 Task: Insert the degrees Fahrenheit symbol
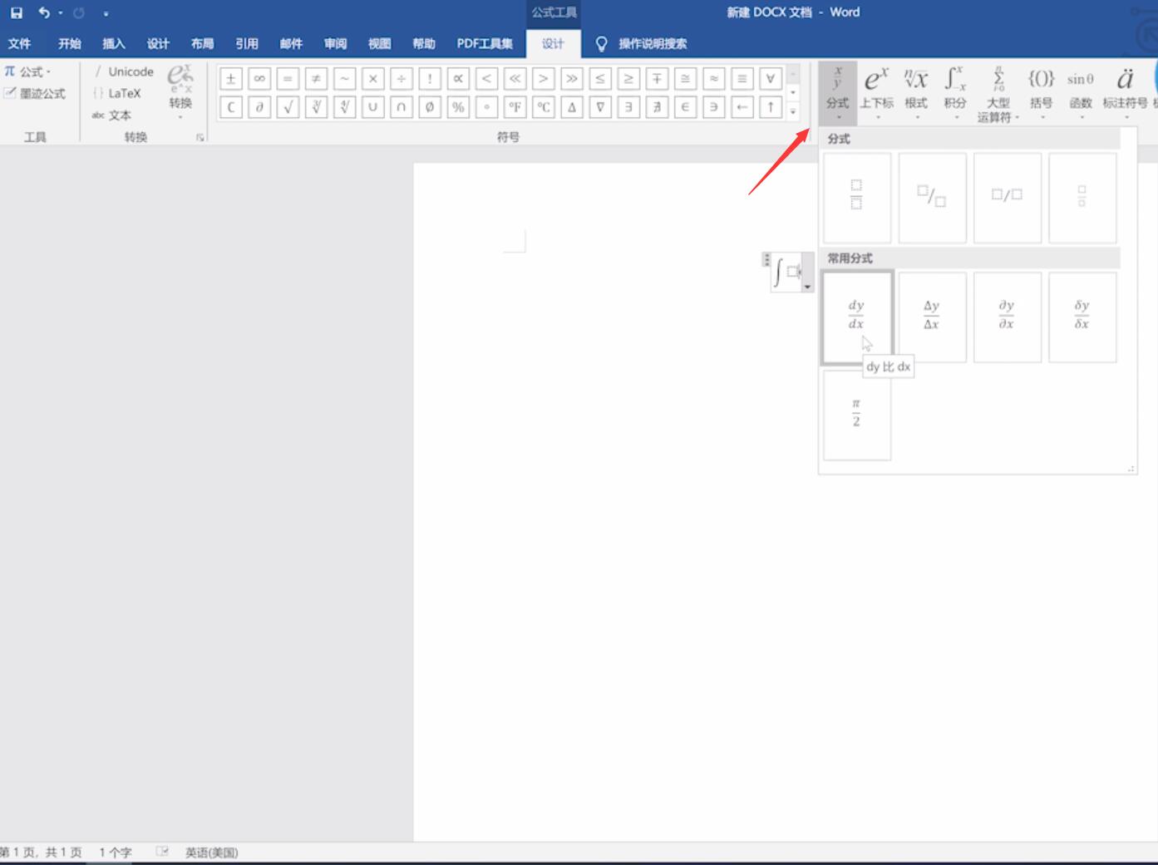[515, 107]
